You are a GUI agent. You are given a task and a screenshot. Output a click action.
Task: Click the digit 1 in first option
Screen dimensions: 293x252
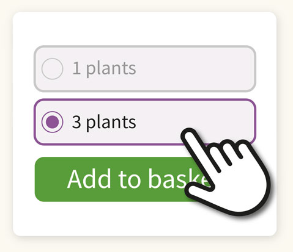[x=76, y=68]
